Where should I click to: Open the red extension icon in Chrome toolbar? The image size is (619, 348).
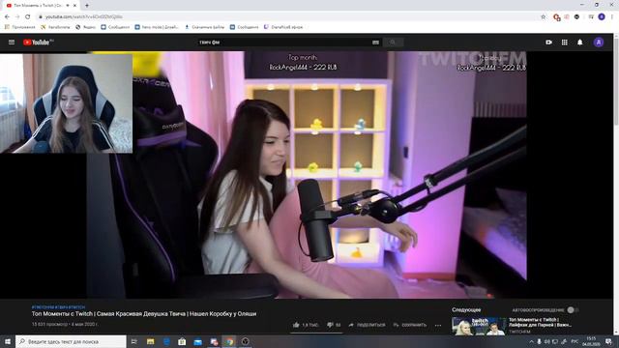point(556,17)
